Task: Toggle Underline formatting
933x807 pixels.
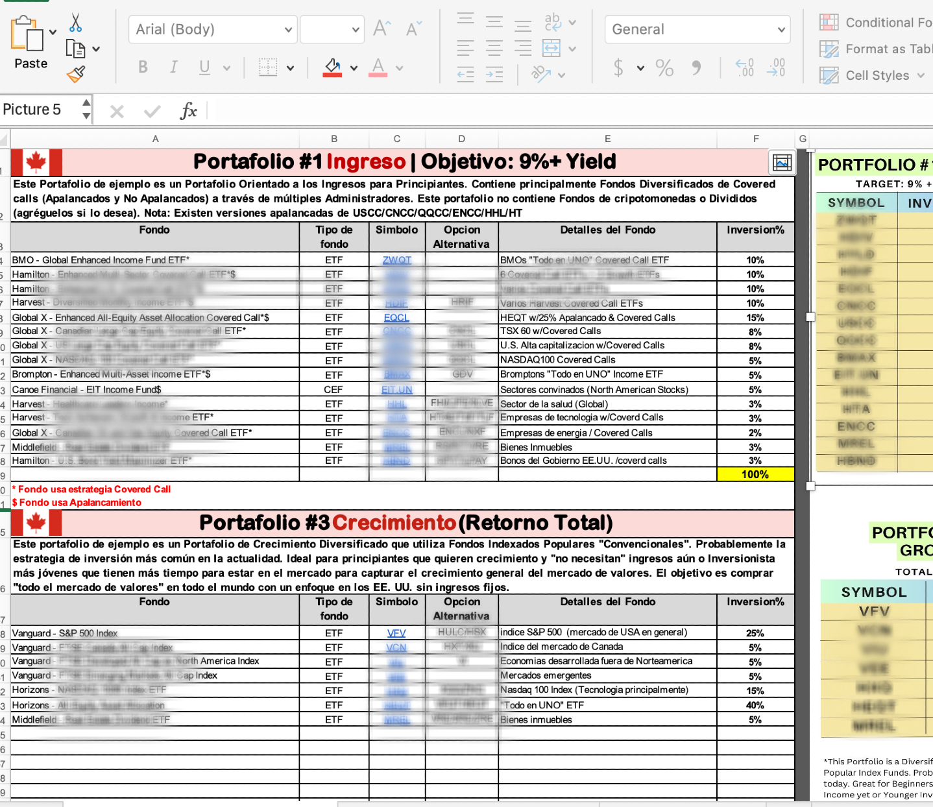Action: (204, 67)
